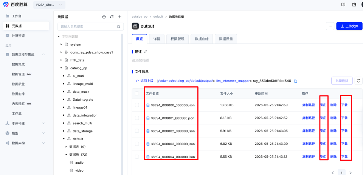Refresh the file list
Viewport: 363px width, 175px height.
pos(358,81)
